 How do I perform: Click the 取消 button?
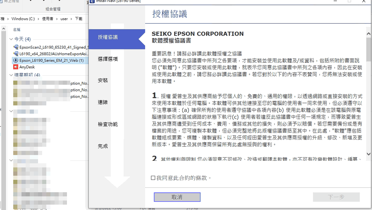177,197
